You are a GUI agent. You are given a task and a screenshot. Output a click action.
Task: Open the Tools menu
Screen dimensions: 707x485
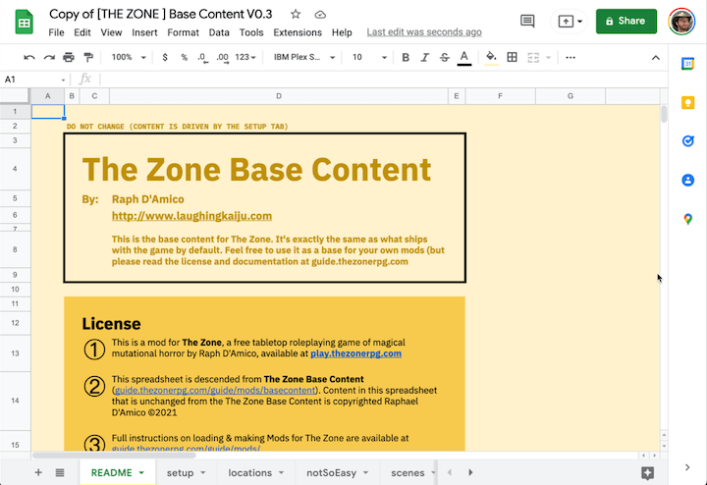tap(251, 32)
